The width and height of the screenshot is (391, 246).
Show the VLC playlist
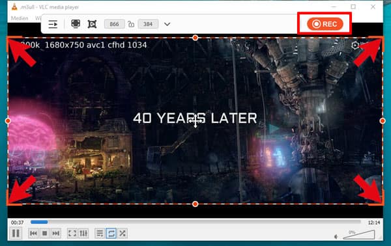(100, 234)
